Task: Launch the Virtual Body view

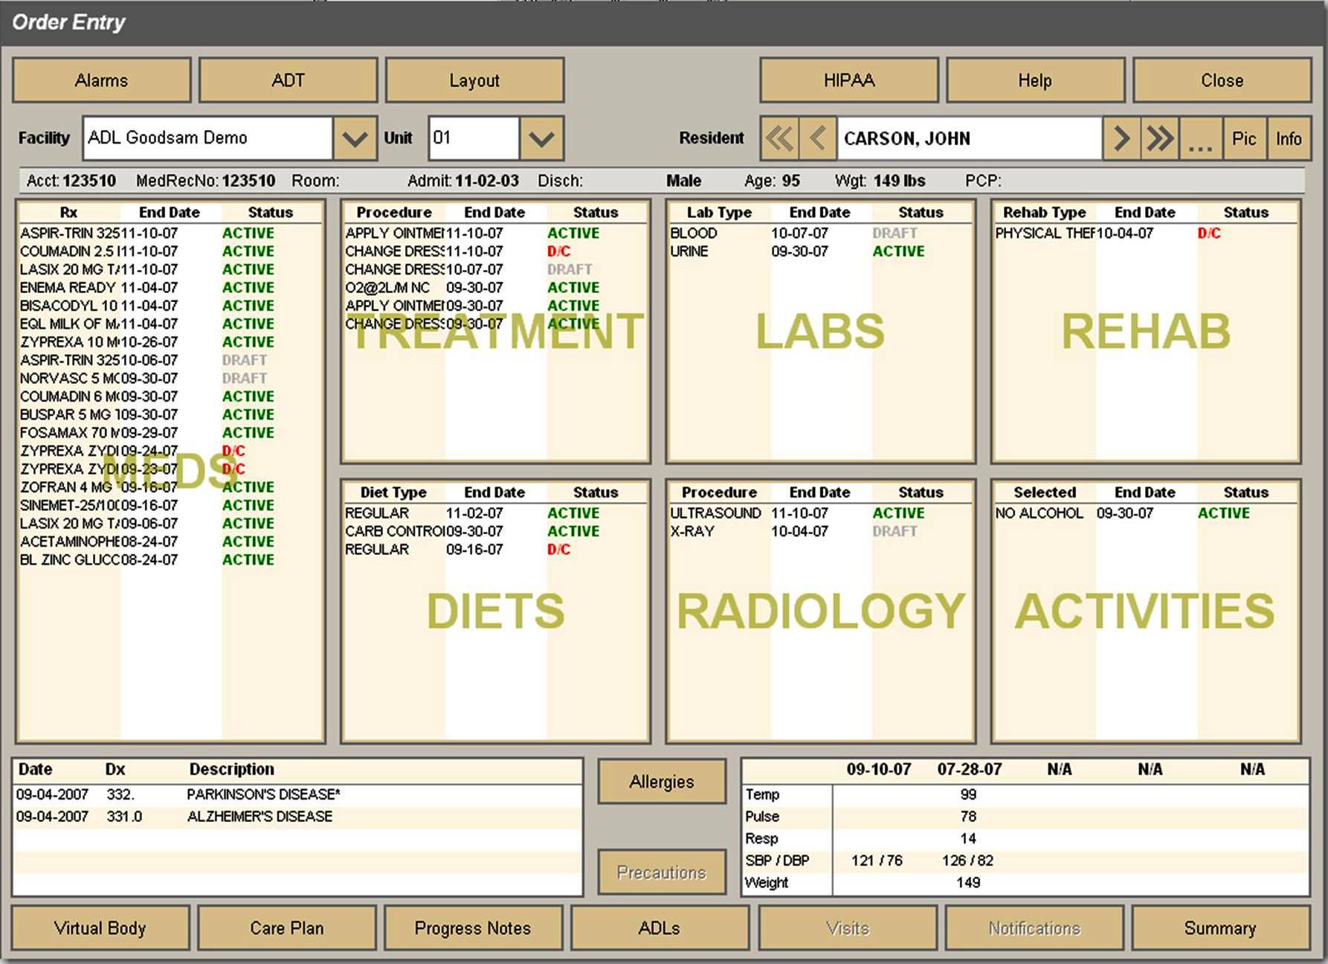Action: tap(100, 928)
